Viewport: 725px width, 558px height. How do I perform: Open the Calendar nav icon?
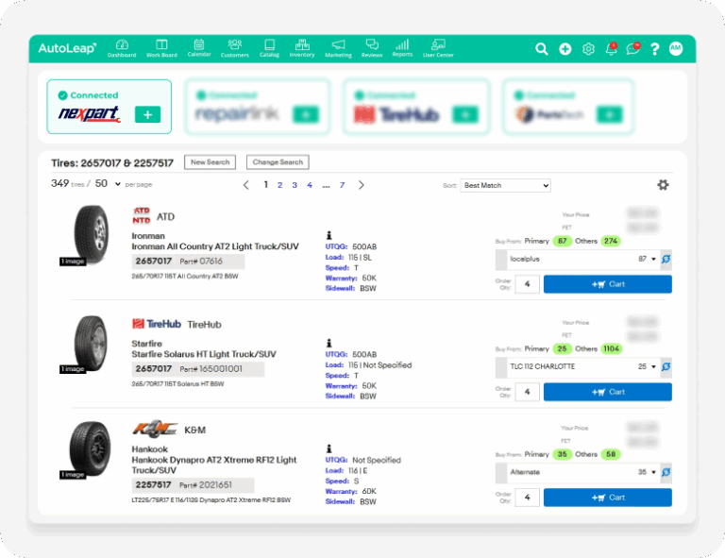[199, 48]
